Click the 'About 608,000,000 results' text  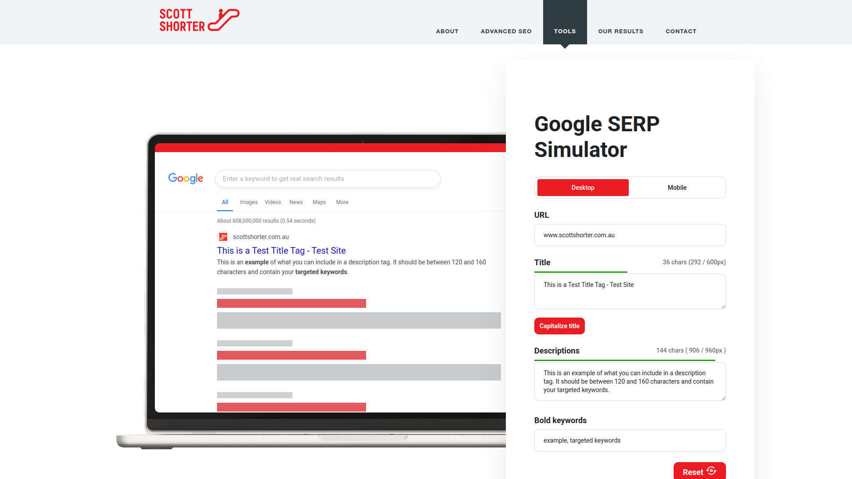pyautogui.click(x=266, y=221)
